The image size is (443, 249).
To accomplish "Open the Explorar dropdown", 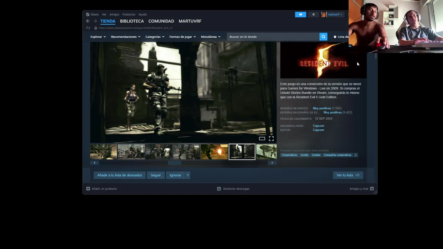I will coord(98,37).
